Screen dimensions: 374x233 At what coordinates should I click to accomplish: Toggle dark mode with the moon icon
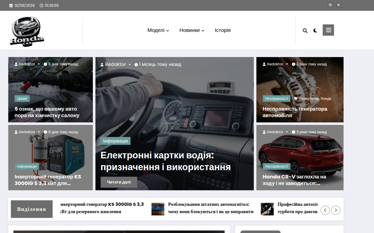[315, 30]
